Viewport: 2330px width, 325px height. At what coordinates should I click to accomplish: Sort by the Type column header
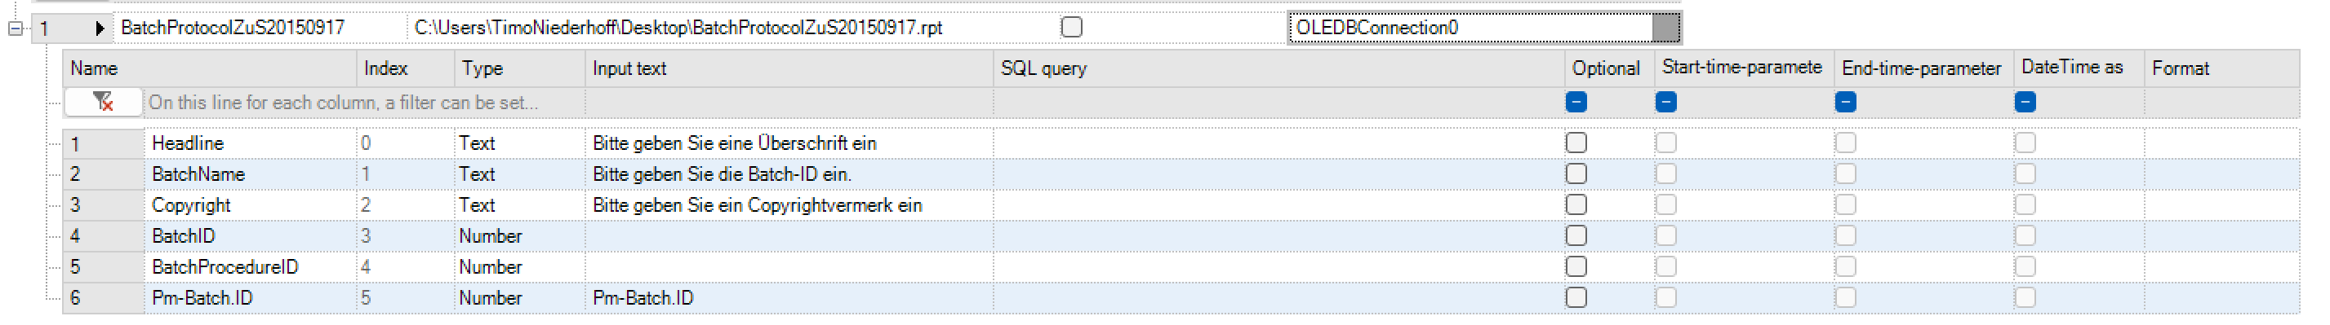(519, 68)
